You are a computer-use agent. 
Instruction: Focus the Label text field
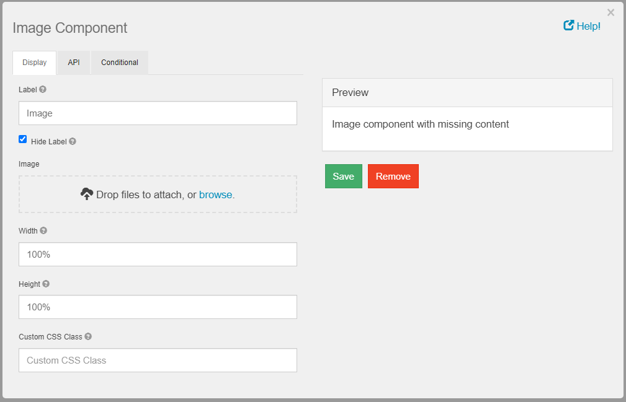click(x=158, y=113)
